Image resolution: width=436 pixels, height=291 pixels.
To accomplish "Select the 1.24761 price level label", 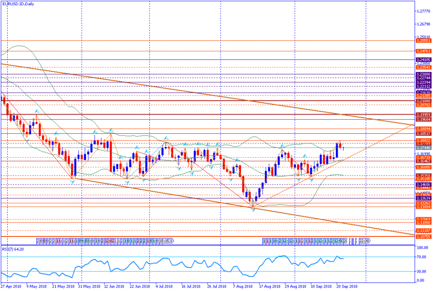I will 424,51.
